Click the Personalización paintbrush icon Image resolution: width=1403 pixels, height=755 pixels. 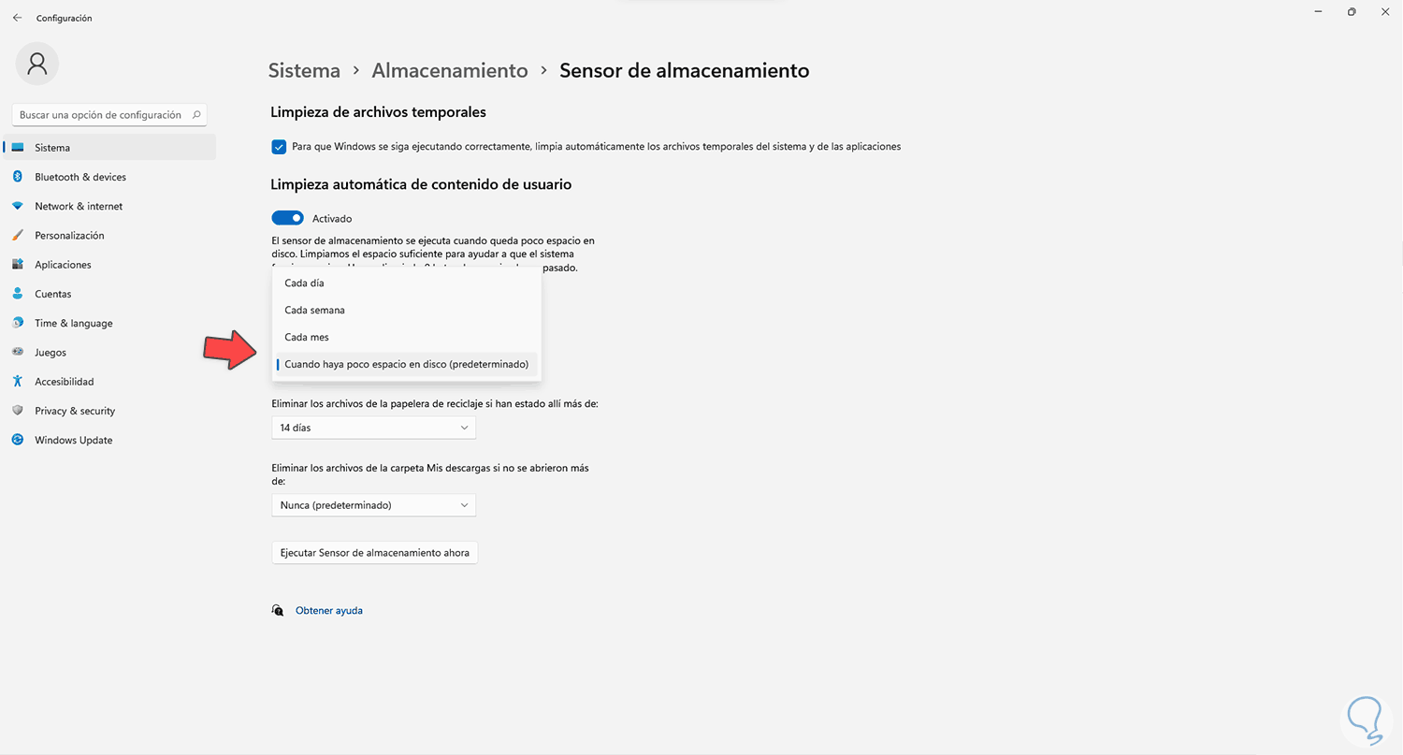(x=18, y=236)
